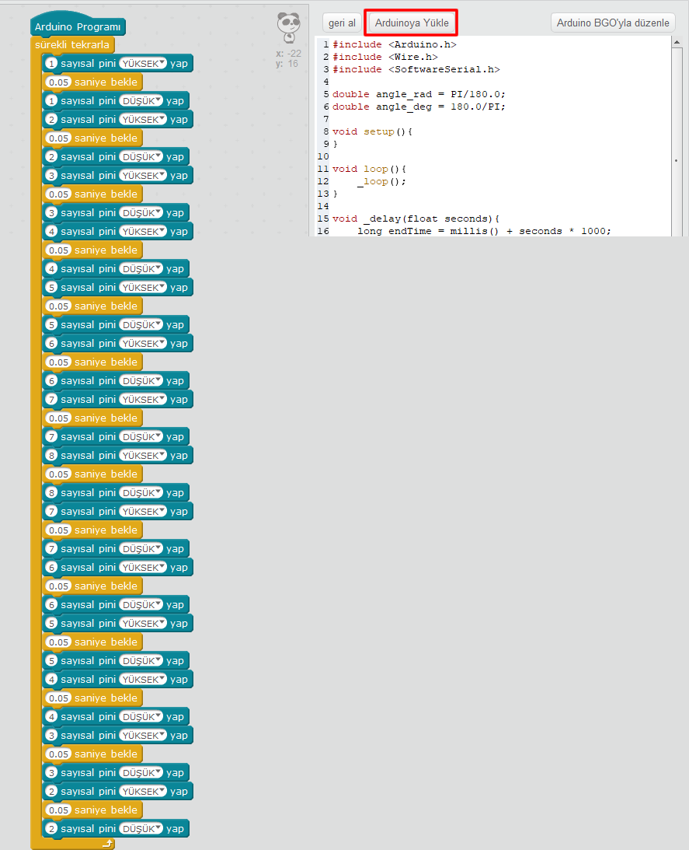This screenshot has height=850, width=689.
Task: Select the 0.05 field in the last wait block of the loop
Action: [x=58, y=810]
